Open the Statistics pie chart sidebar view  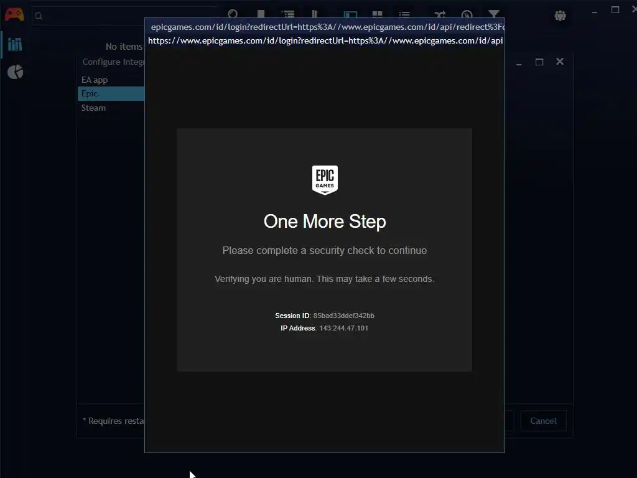coord(15,72)
